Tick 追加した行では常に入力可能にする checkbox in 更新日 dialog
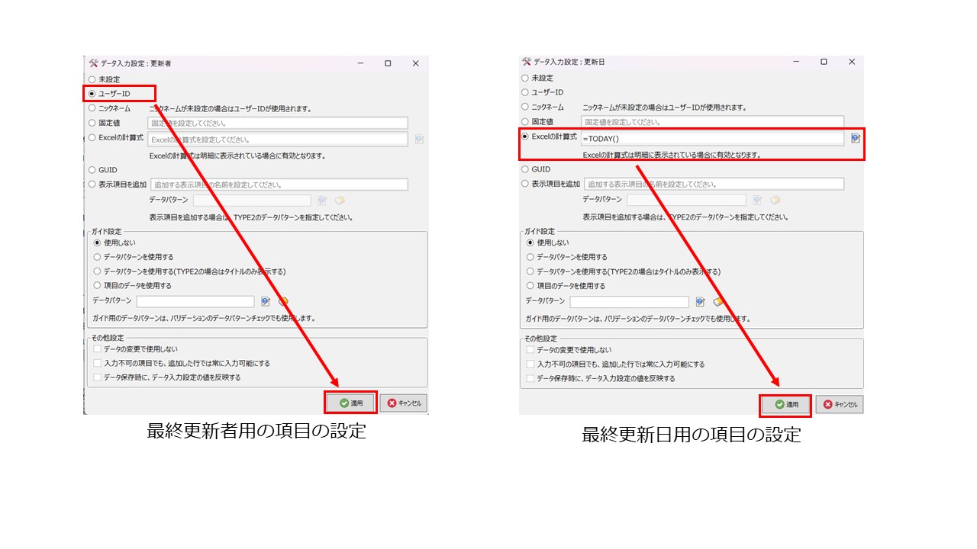 (531, 364)
